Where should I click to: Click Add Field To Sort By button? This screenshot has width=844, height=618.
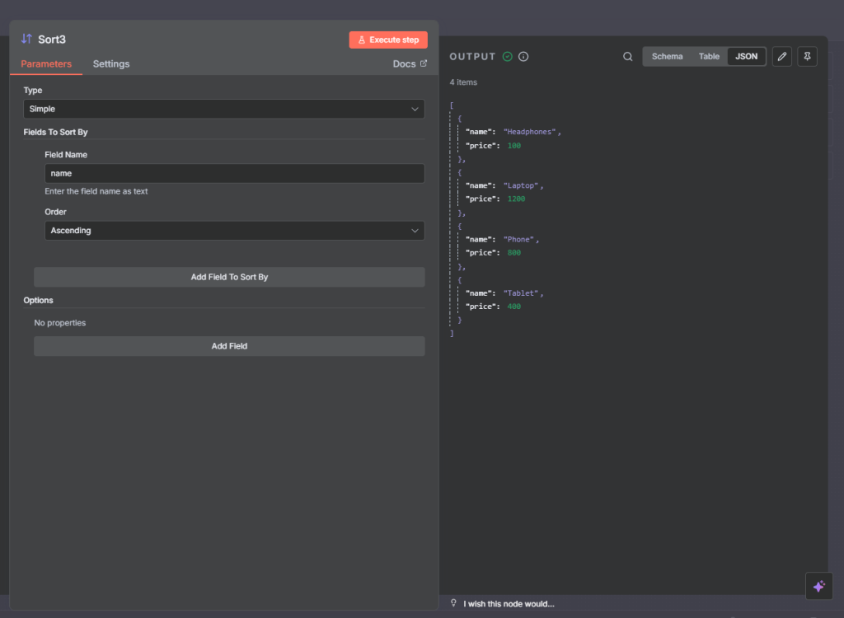pyautogui.click(x=229, y=277)
